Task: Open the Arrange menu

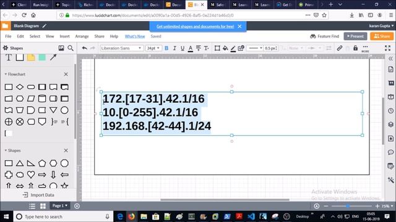Action: [82, 36]
